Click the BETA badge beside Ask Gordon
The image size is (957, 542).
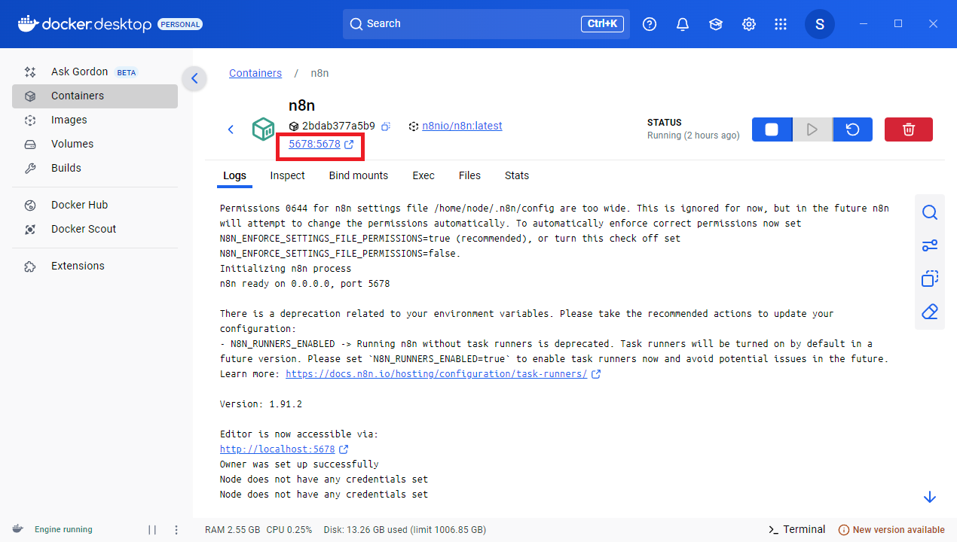tap(127, 73)
